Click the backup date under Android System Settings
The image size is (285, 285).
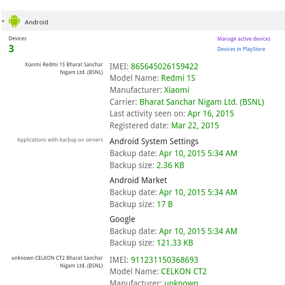(x=198, y=153)
